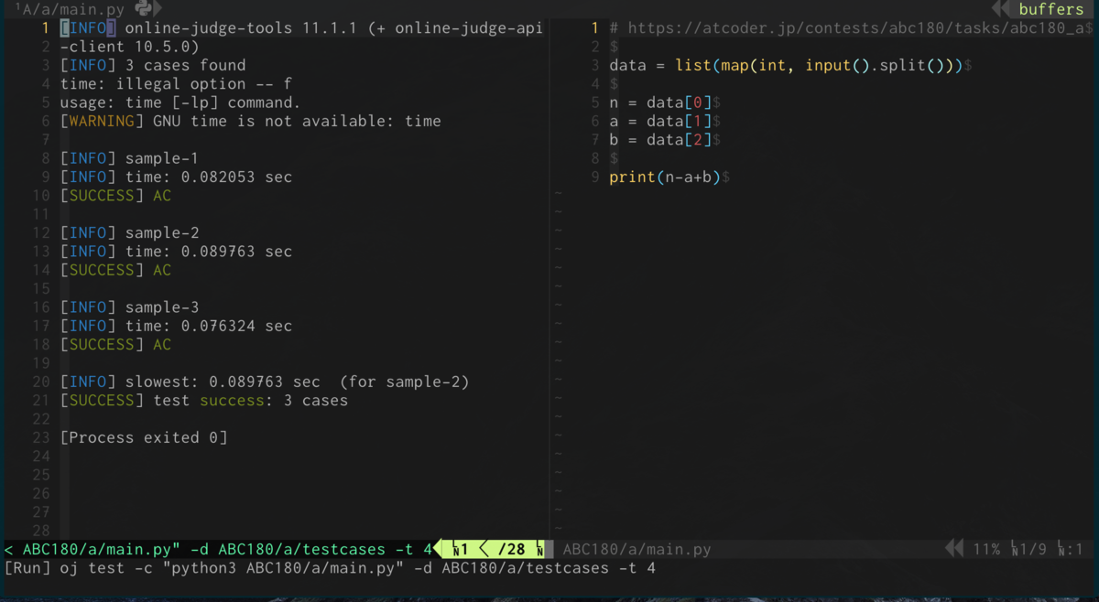Image resolution: width=1099 pixels, height=602 pixels.
Task: Place cursor on "time: illegal option -- f"
Action: coord(176,84)
